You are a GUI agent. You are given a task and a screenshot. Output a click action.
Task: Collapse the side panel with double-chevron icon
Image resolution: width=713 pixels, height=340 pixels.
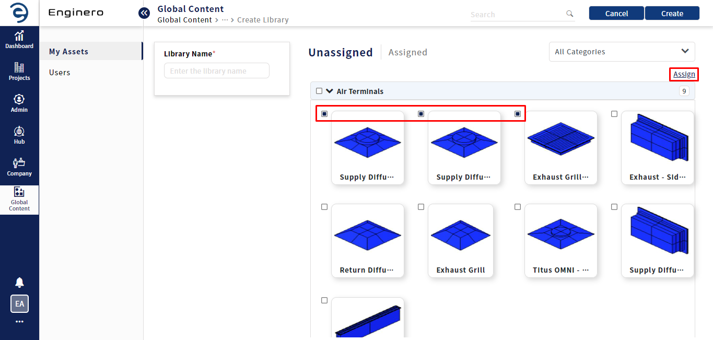[x=144, y=13]
